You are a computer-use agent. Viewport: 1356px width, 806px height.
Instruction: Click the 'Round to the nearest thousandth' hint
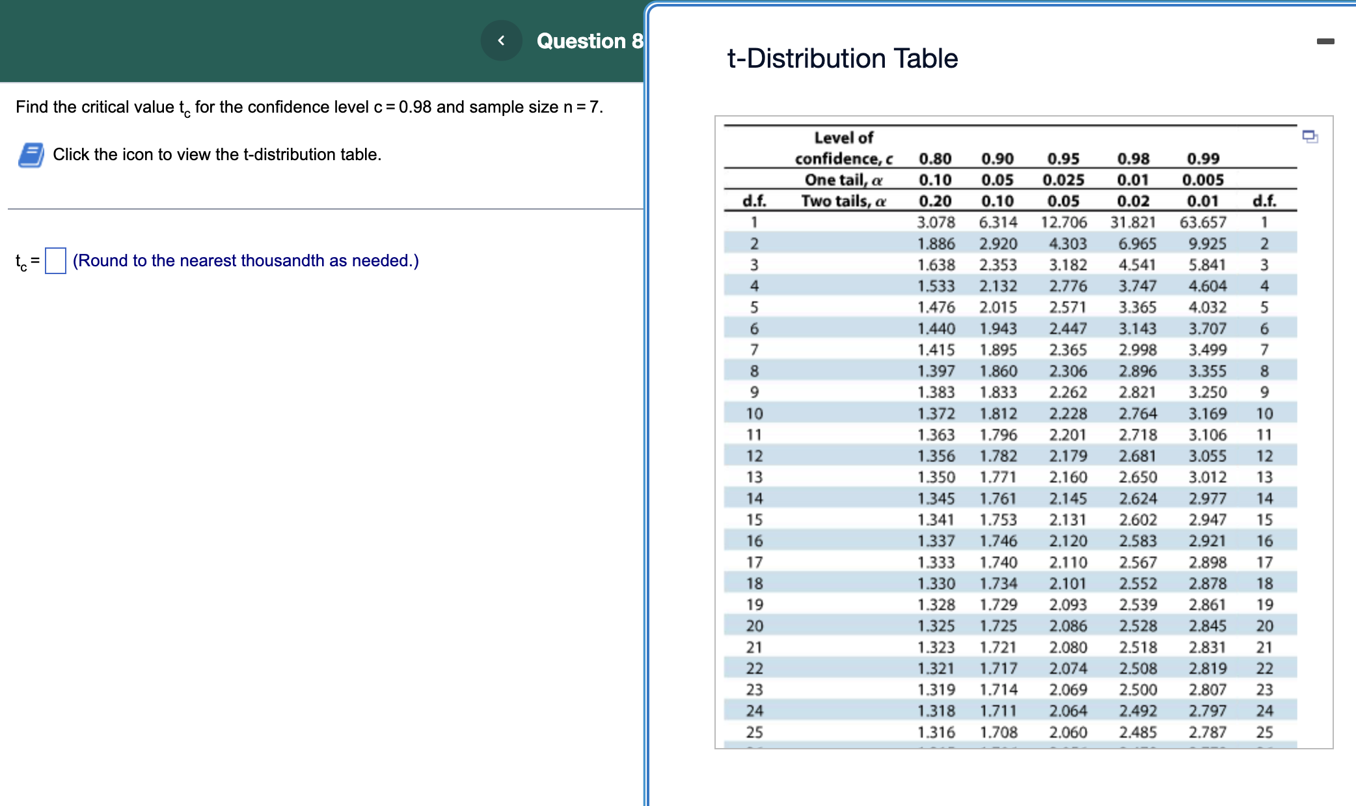[245, 260]
